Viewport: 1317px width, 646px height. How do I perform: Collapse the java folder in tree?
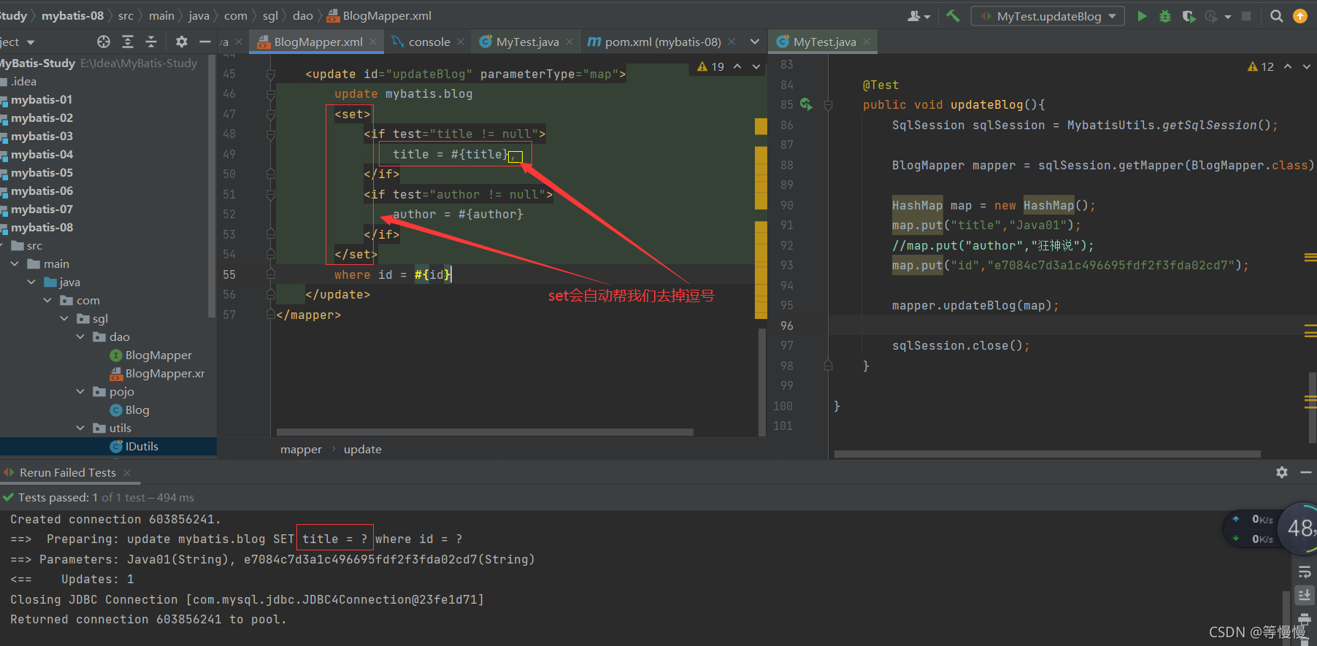(31, 282)
